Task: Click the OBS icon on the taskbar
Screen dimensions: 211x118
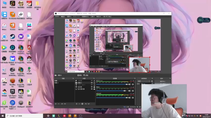Action: point(80,116)
